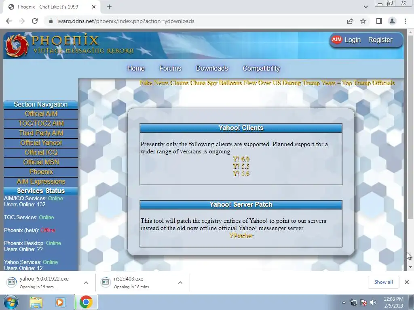414x310 pixels.
Task: Open the Login page
Action: pyautogui.click(x=353, y=40)
